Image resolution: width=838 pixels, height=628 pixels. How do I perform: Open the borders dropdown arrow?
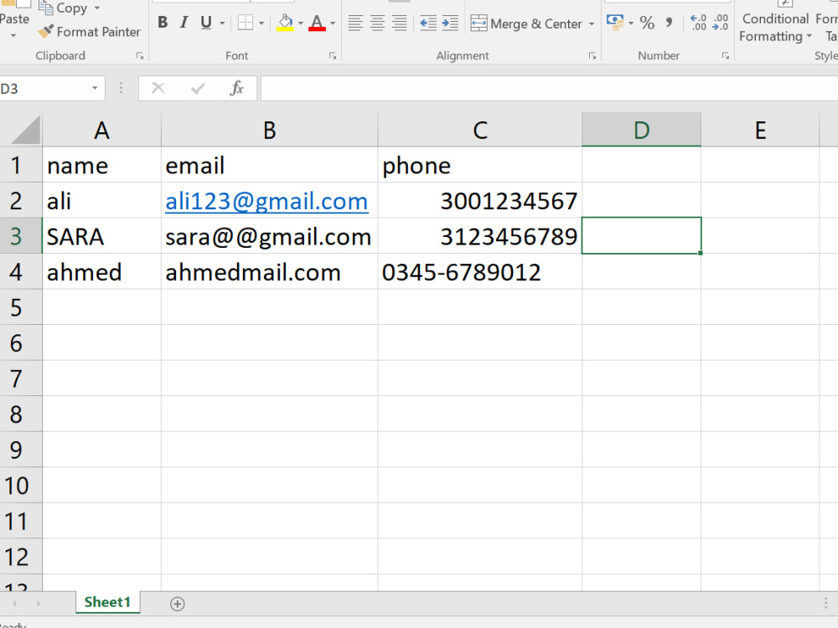point(261,23)
